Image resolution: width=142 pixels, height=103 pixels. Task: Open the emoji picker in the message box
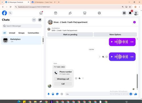tap(131, 94)
